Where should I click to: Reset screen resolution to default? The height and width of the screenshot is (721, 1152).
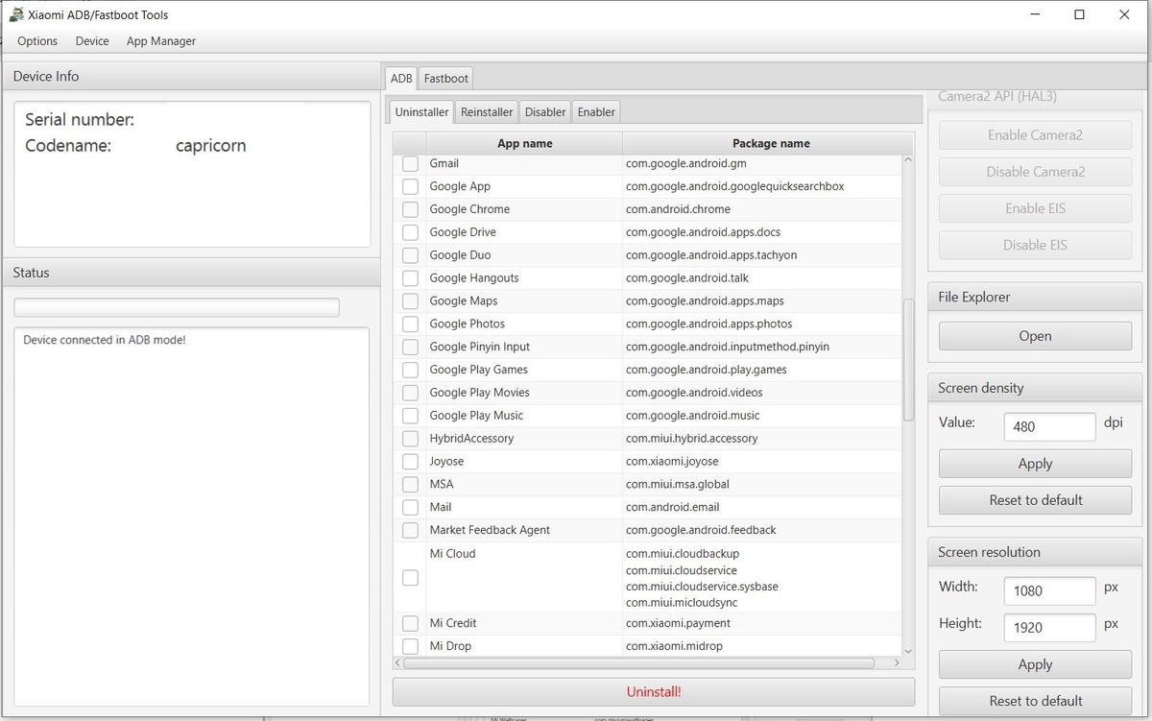pyautogui.click(x=1035, y=701)
